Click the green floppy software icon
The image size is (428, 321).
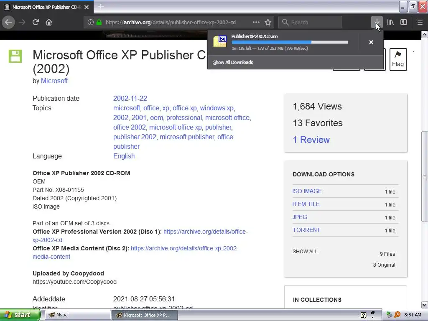(15, 56)
